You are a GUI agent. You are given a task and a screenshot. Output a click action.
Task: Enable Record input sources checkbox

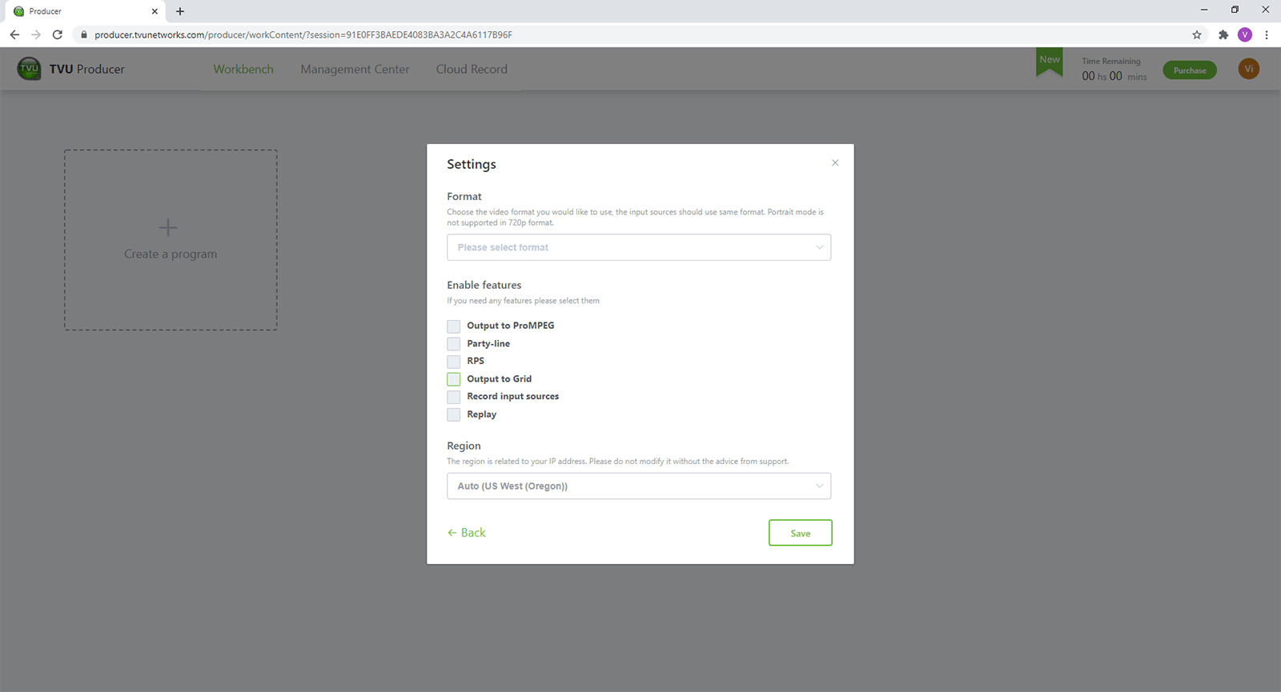454,397
